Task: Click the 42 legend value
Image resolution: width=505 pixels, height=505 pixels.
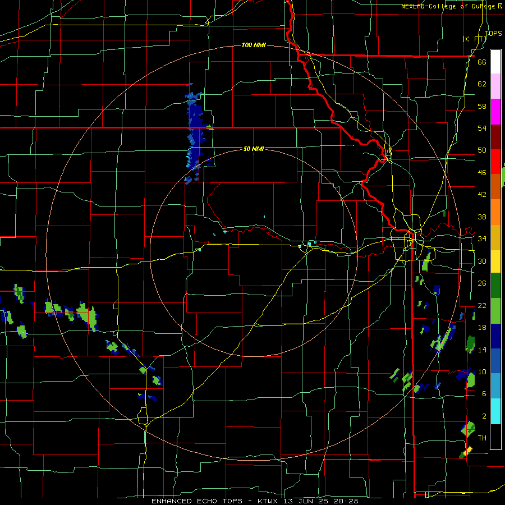Action: coord(482,194)
